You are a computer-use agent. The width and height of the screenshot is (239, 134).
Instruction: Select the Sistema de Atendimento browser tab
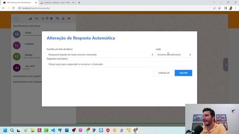pos(20,3)
